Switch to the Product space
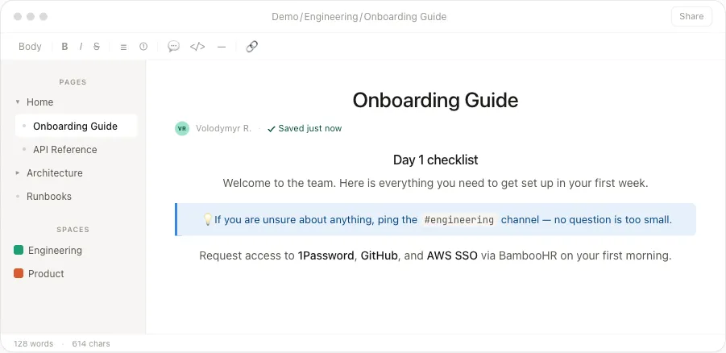Screen dimensions: 726x353 click(x=46, y=274)
